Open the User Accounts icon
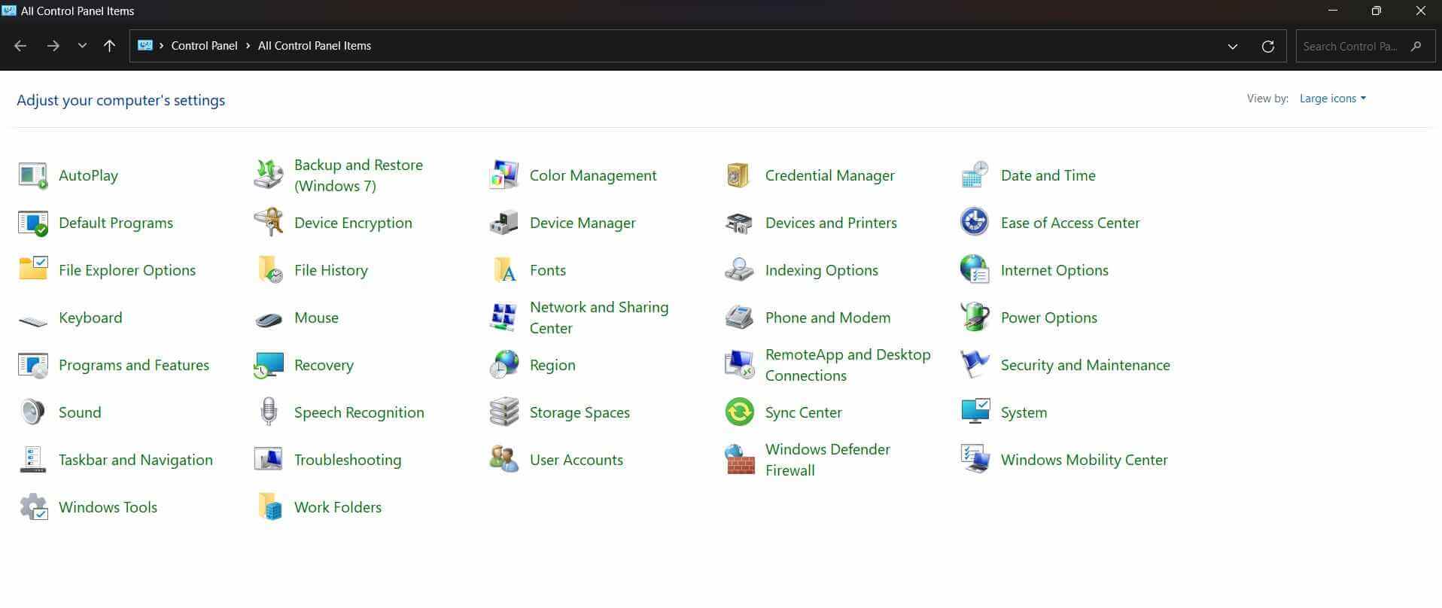This screenshot has width=1442, height=608. [503, 460]
